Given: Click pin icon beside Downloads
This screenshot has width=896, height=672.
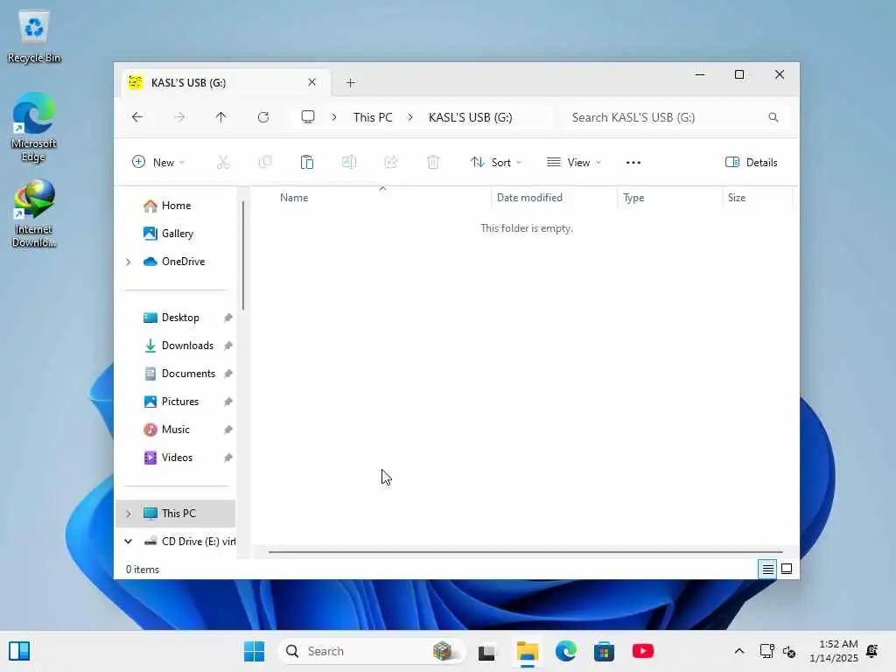Looking at the screenshot, I should (x=228, y=346).
